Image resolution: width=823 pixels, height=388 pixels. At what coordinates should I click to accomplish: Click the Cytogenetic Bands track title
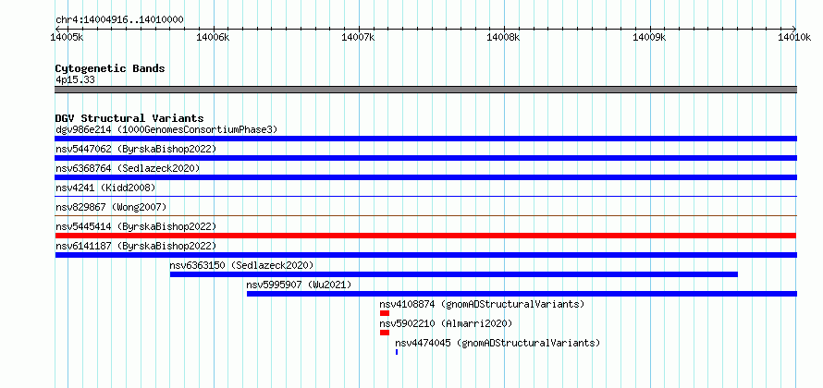[x=110, y=68]
